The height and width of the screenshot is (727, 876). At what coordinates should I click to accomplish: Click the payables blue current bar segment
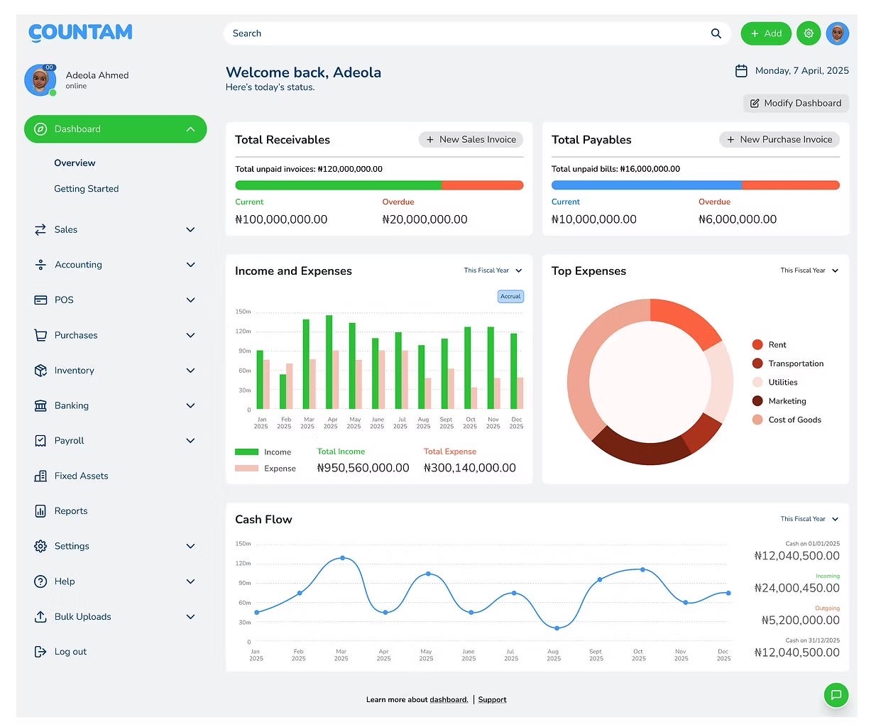647,185
